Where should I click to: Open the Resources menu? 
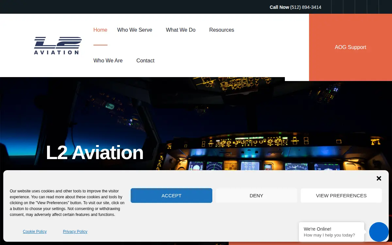pyautogui.click(x=221, y=30)
